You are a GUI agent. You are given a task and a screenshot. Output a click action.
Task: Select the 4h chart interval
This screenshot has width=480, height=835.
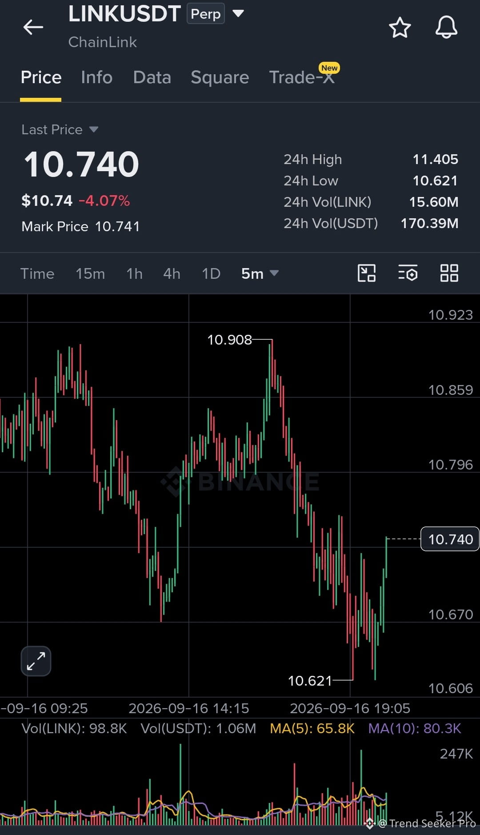[172, 273]
